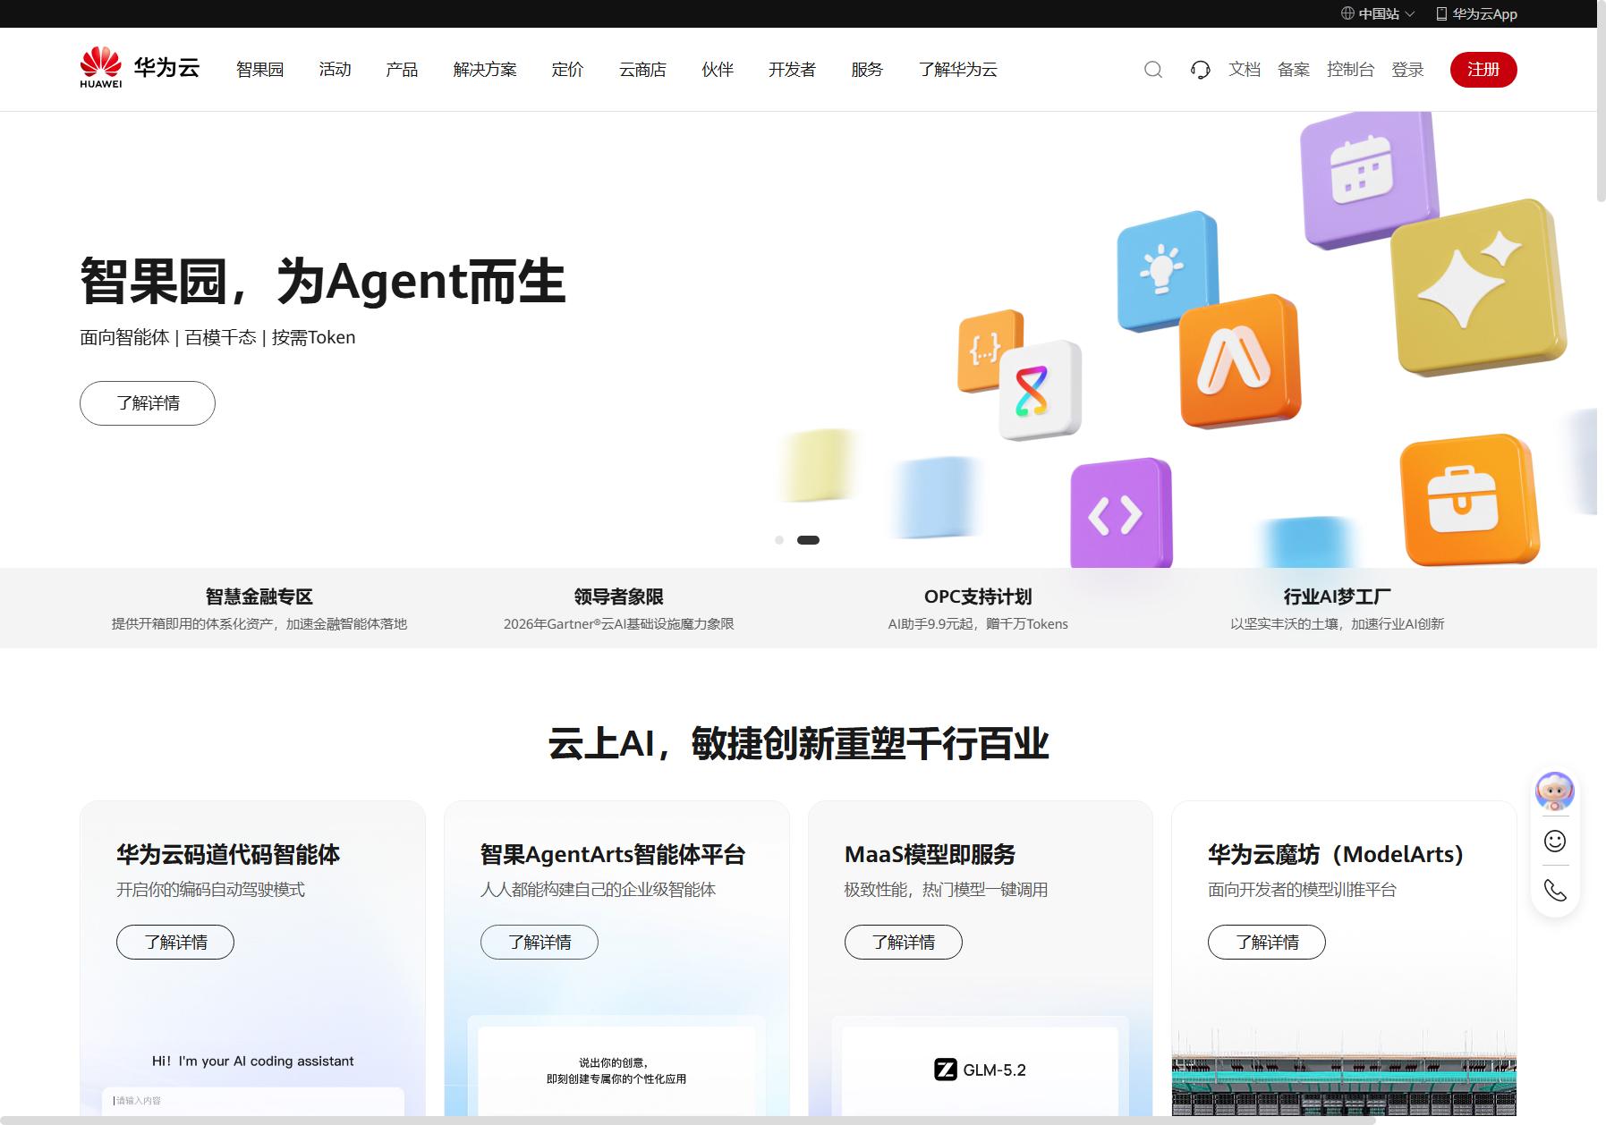This screenshot has width=1606, height=1125.
Task: Click 了解详情 on MaaS模型即服务 card
Action: [904, 943]
